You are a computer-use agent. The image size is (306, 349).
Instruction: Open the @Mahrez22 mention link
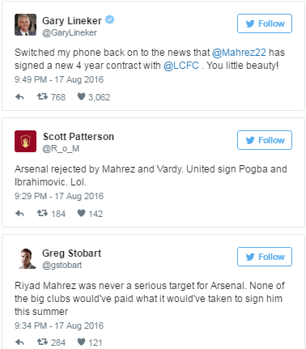(x=239, y=53)
